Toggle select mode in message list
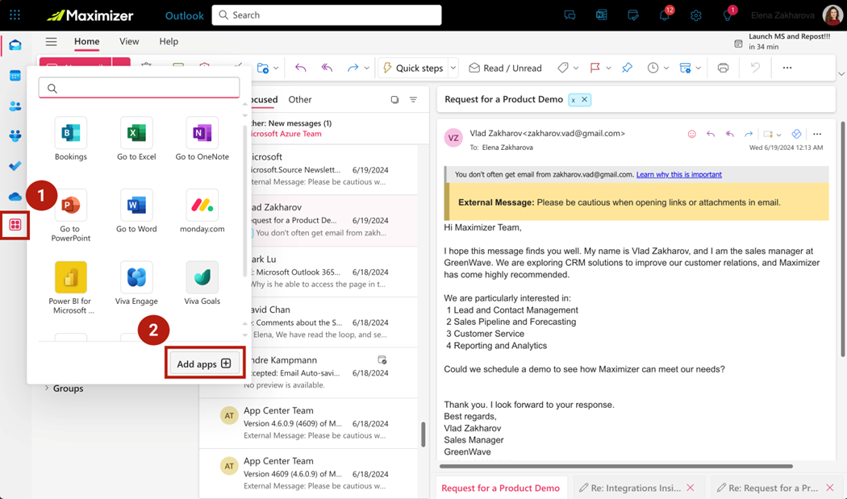The height and width of the screenshot is (499, 847). (x=395, y=99)
